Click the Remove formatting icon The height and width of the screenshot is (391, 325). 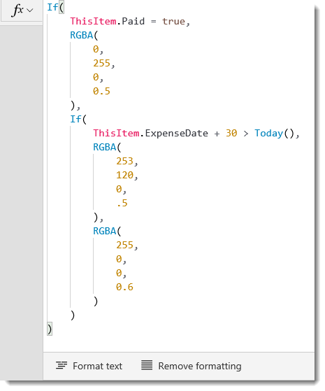pos(147,365)
